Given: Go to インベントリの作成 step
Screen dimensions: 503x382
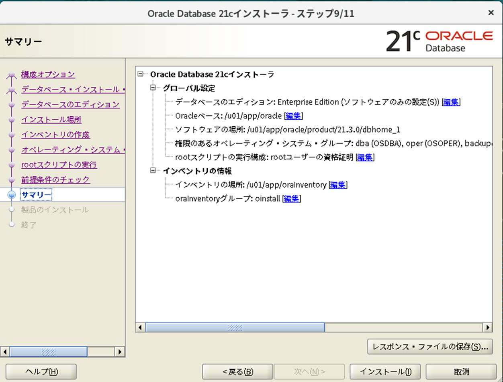Looking at the screenshot, I should 55,135.
